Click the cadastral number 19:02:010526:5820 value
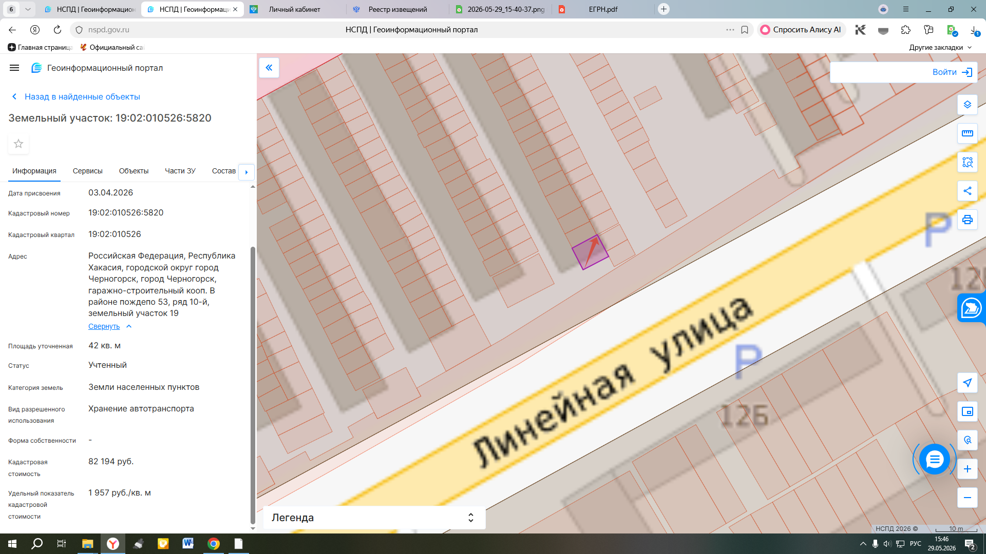The height and width of the screenshot is (554, 986). pos(126,213)
